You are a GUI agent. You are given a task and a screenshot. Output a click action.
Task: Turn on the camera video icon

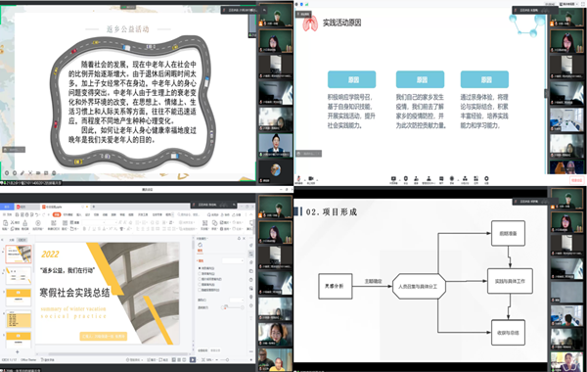pyautogui.click(x=311, y=179)
